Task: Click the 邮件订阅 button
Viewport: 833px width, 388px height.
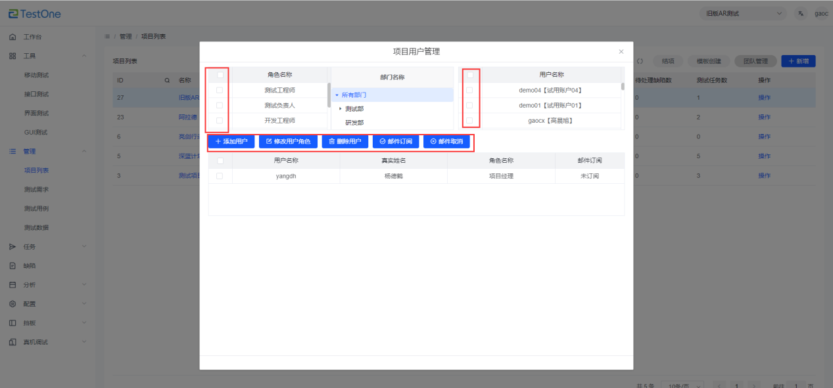Action: (396, 141)
